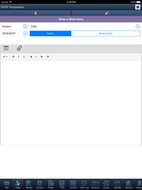Image resolution: width=142 pixels, height=190 pixels.
Task: Toggle underline formatting
Action: (24, 57)
